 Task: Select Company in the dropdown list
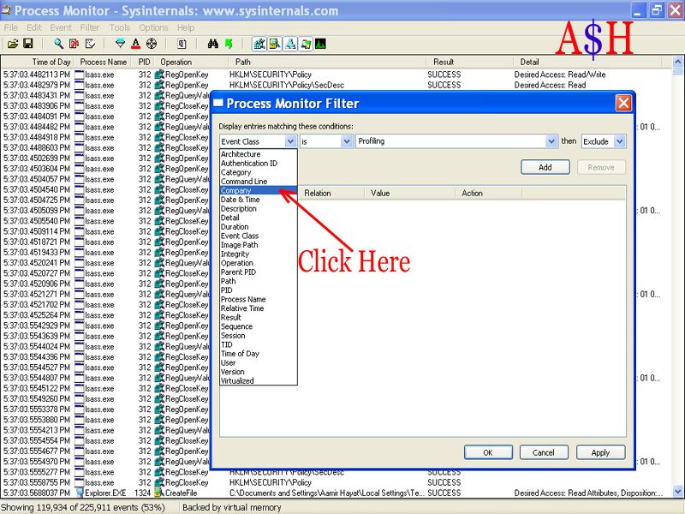259,190
